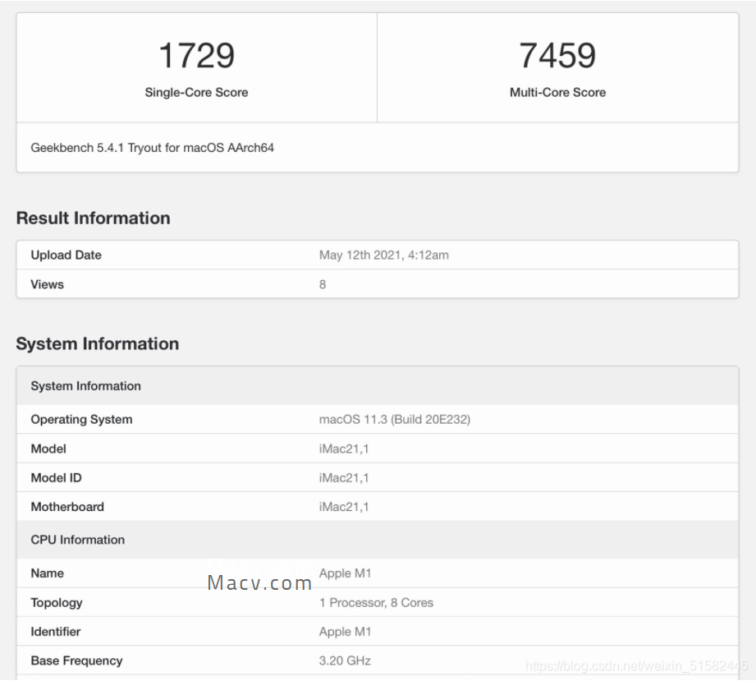Screen dimensions: 756x681
Task: Click the Operating System label
Action: tap(81, 420)
